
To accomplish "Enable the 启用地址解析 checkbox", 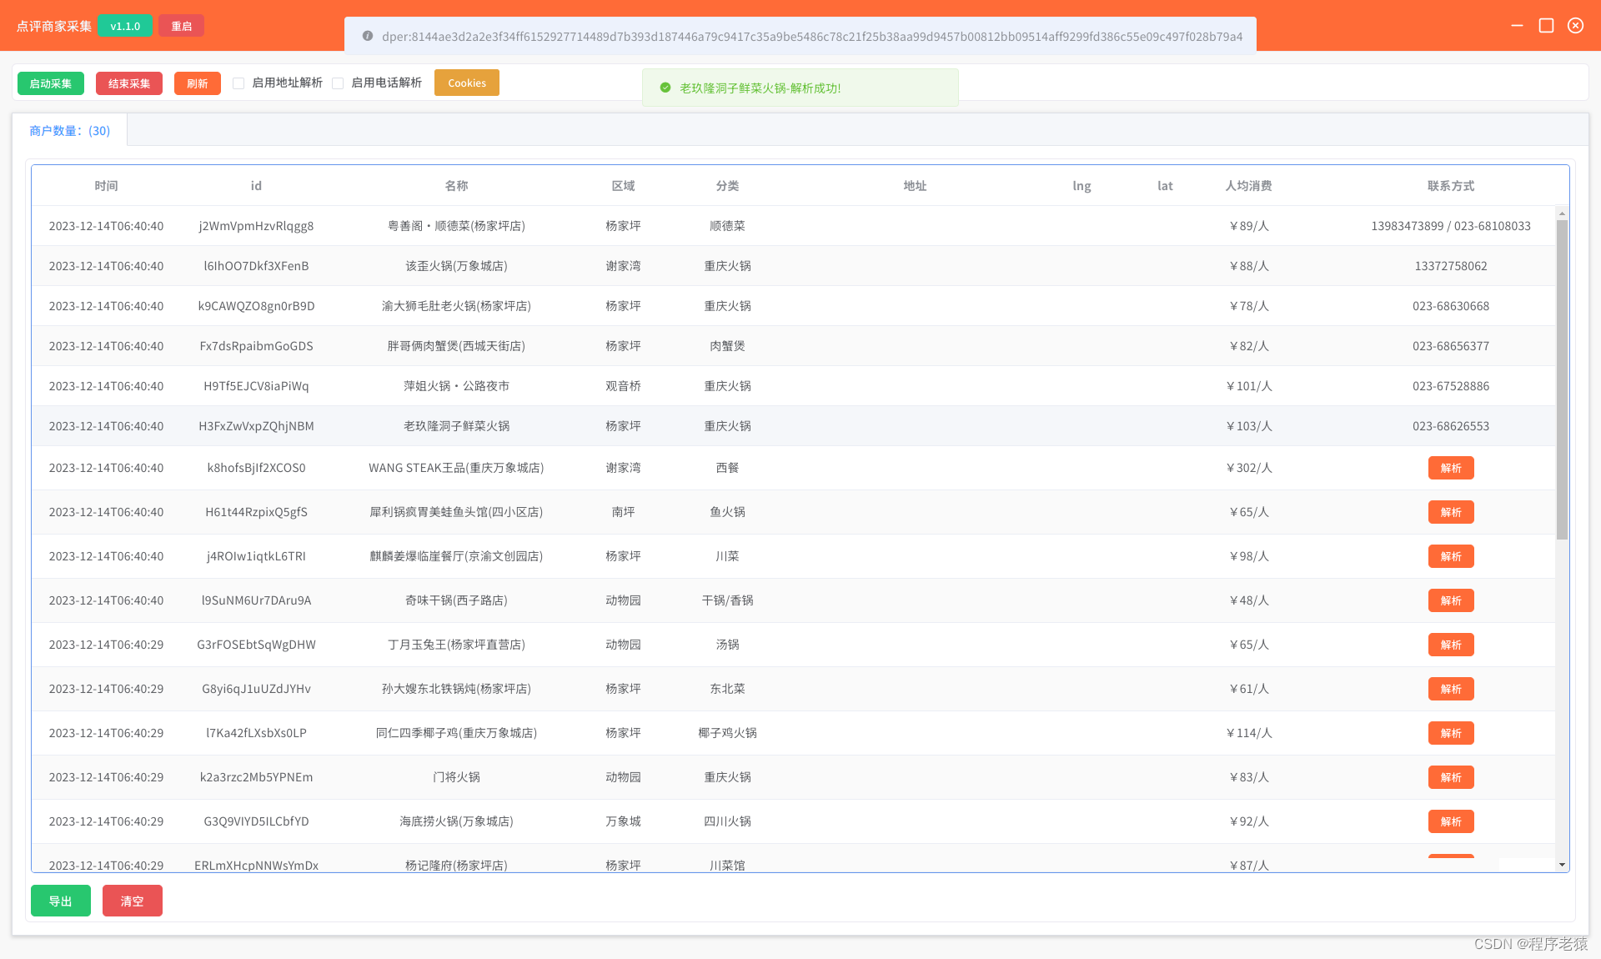I will click(x=238, y=83).
